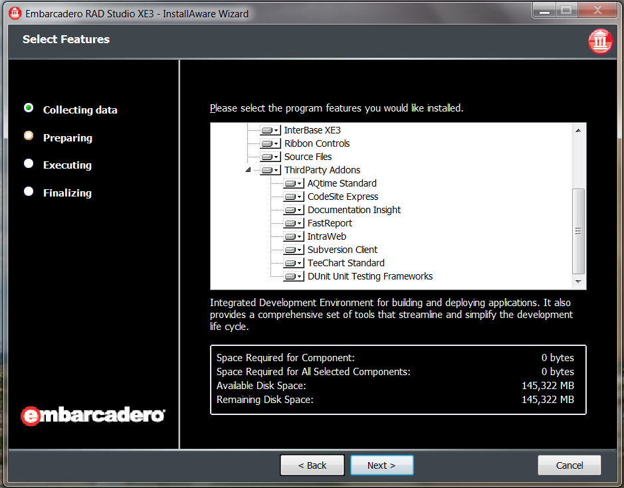624x488 pixels.
Task: Select the DUnit Unit Testing Frameworks label
Action: [370, 276]
